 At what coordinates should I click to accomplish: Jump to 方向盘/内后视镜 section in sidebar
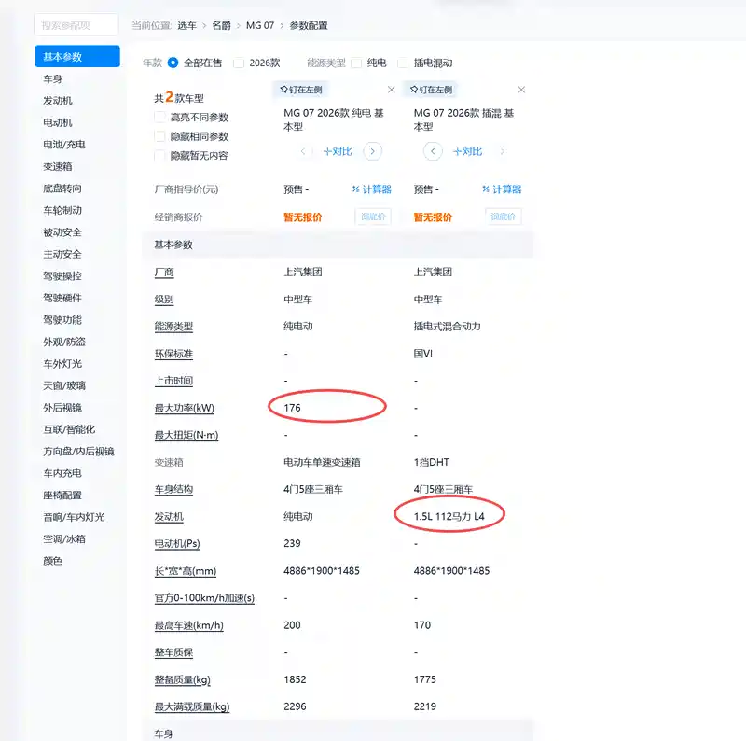tap(78, 452)
